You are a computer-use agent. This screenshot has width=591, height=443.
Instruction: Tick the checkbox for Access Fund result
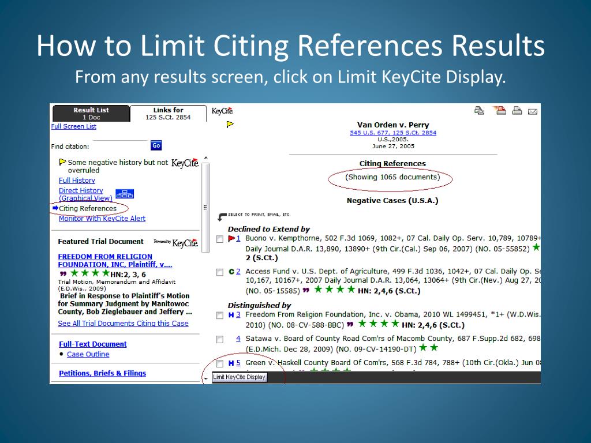pos(220,272)
